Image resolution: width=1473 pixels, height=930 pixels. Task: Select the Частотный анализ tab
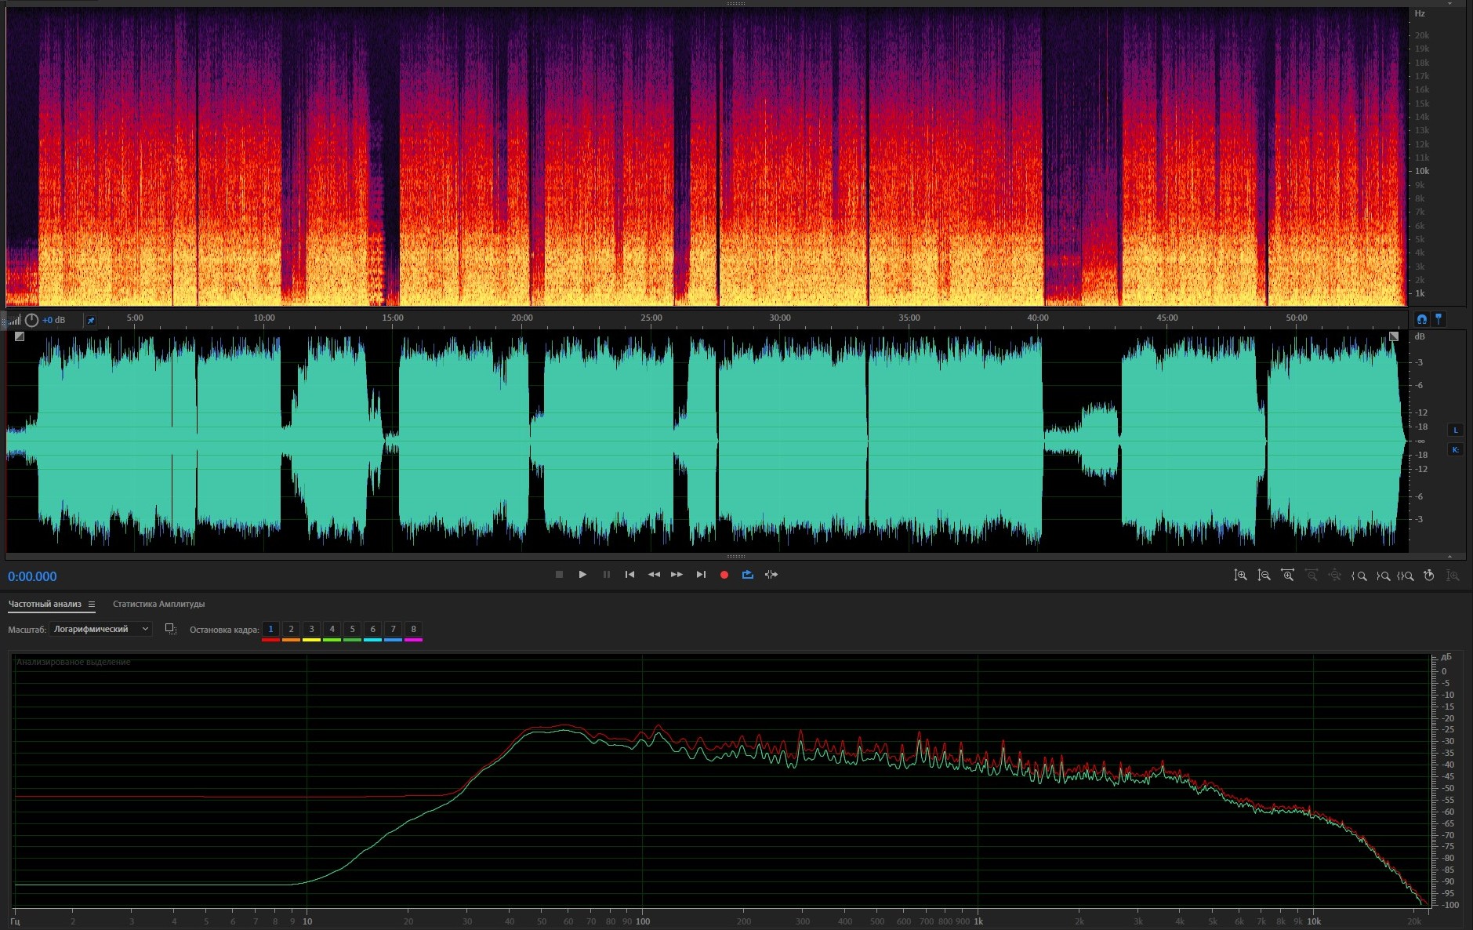pyautogui.click(x=45, y=604)
